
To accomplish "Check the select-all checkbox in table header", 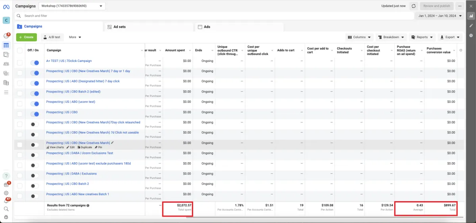I will click(x=20, y=50).
